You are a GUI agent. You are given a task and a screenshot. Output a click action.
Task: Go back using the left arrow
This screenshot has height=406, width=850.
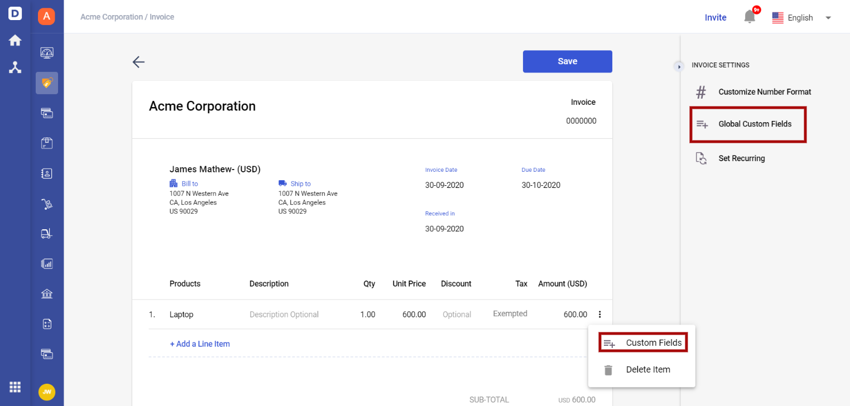coord(138,62)
